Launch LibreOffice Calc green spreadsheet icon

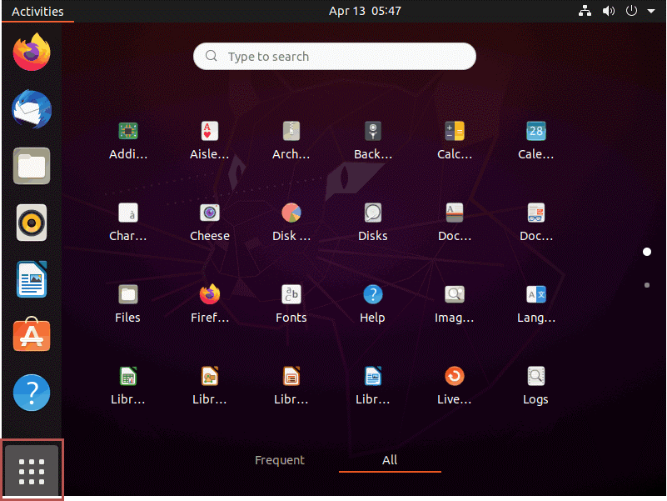[x=128, y=386]
